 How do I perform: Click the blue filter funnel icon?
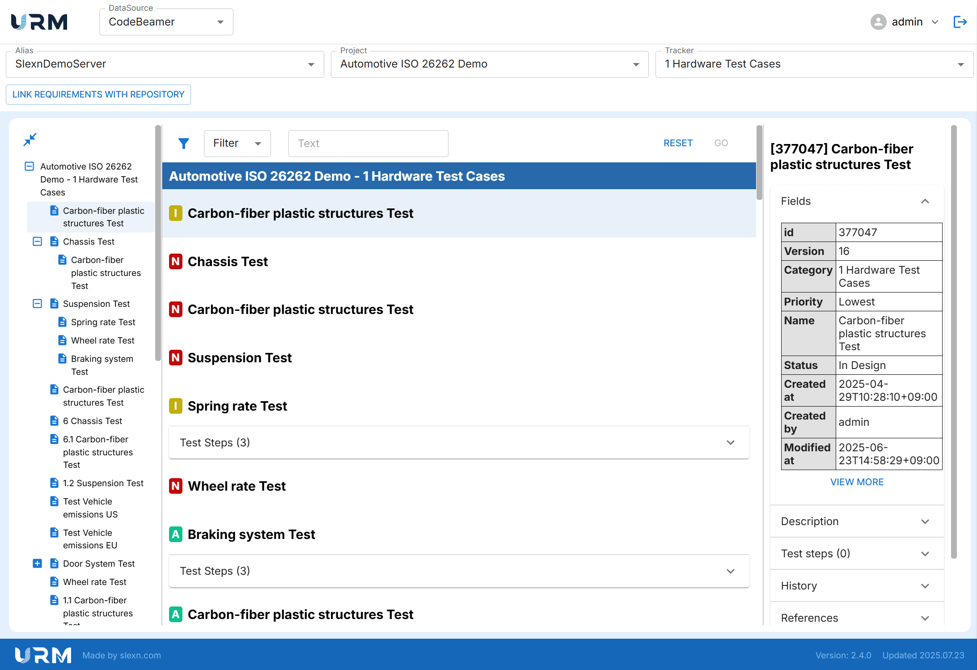[x=183, y=143]
